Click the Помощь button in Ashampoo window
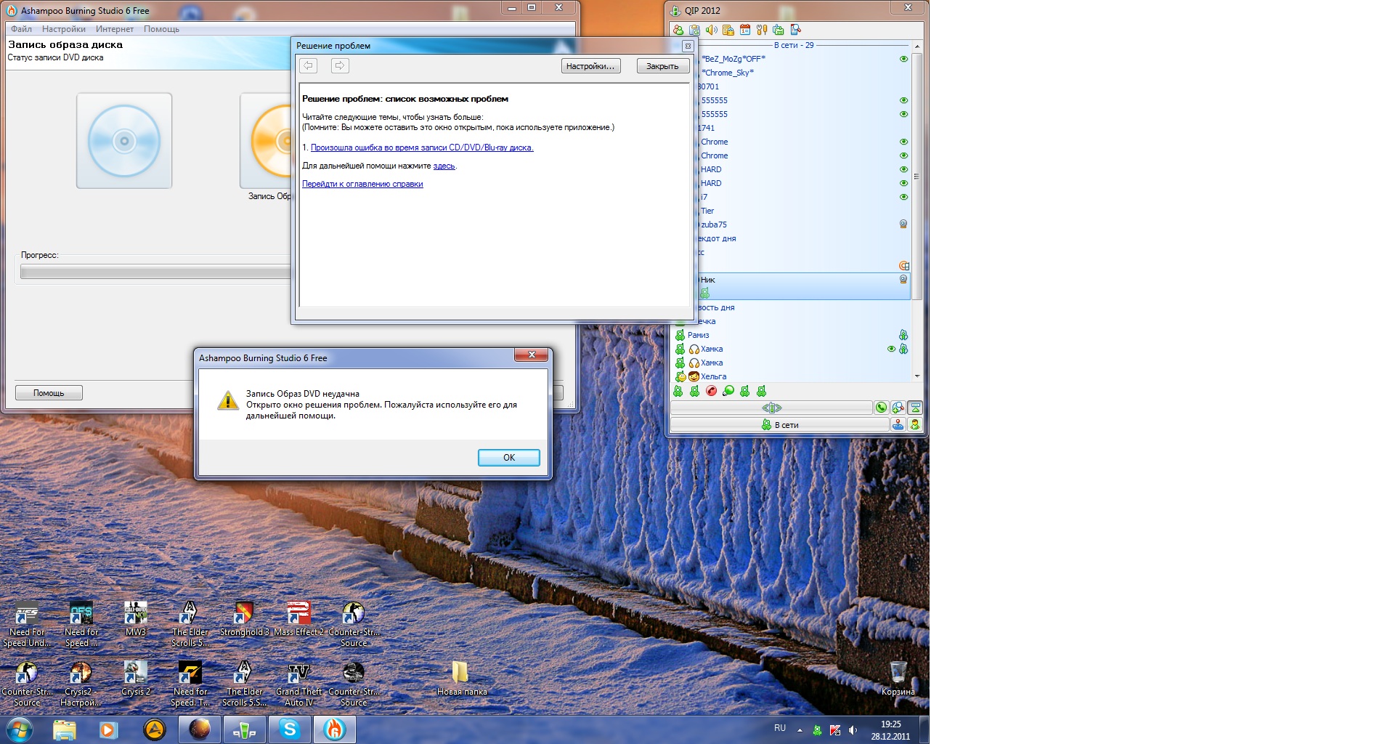Screen dimensions: 1390x744 49,393
